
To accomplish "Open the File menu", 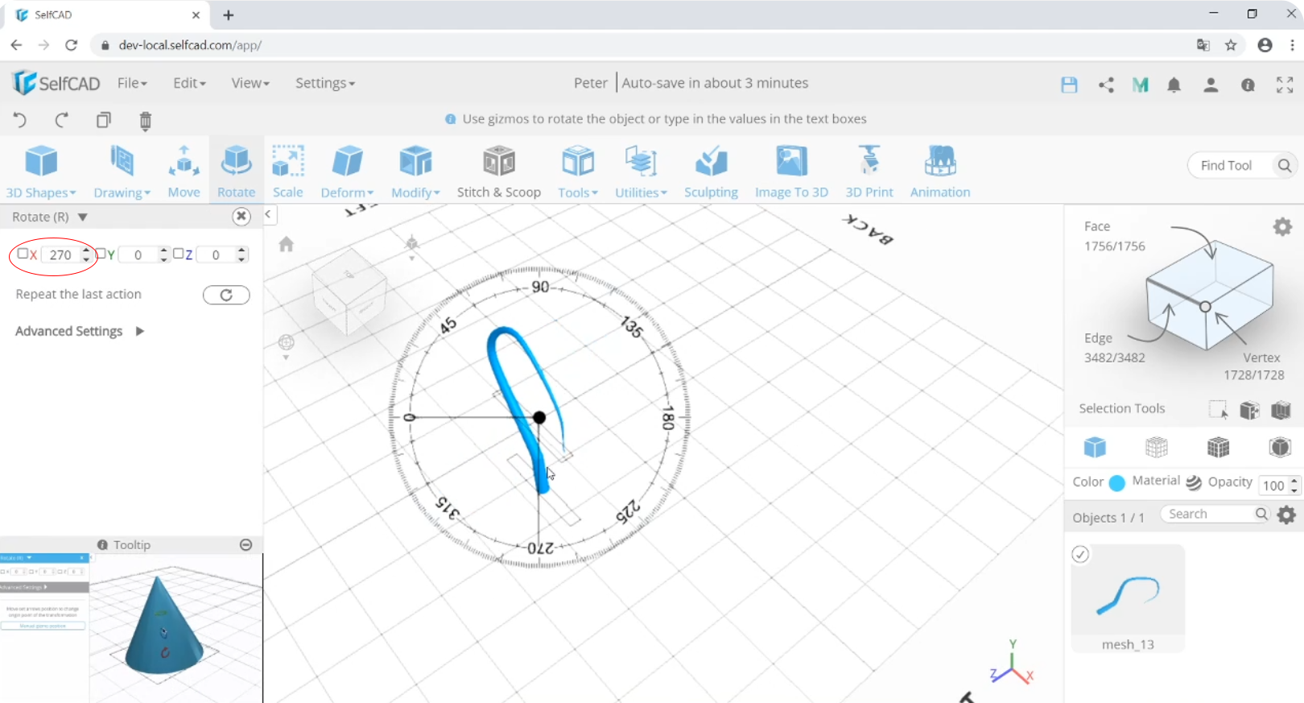I will pos(132,83).
